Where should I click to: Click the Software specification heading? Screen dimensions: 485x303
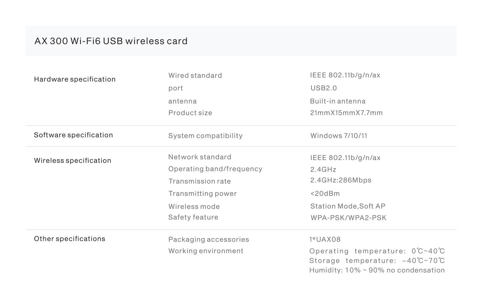73,135
